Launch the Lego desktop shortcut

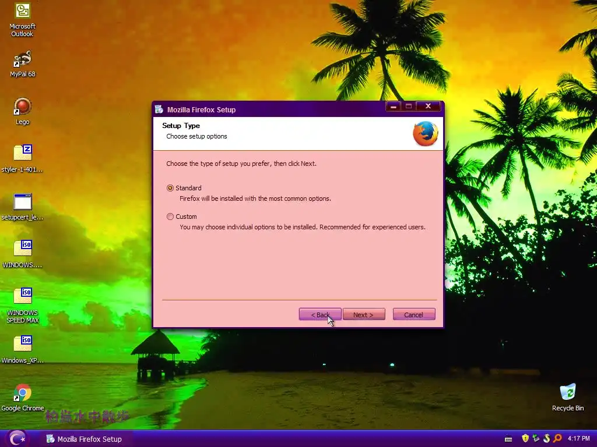23,111
